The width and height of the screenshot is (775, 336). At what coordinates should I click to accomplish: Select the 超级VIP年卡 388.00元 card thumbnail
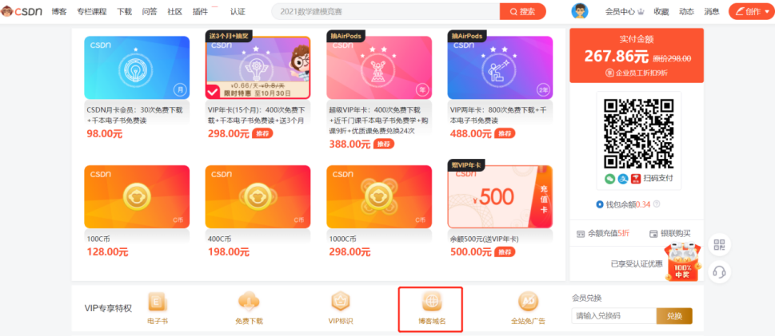(379, 68)
